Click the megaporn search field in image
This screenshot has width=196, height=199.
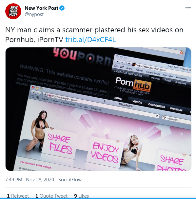point(176,119)
